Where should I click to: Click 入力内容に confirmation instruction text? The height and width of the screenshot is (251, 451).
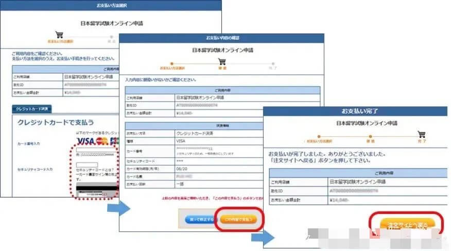161,80
